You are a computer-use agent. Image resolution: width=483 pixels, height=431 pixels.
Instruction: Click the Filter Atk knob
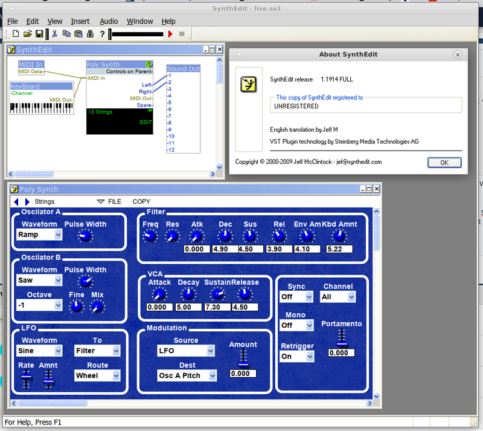click(197, 236)
